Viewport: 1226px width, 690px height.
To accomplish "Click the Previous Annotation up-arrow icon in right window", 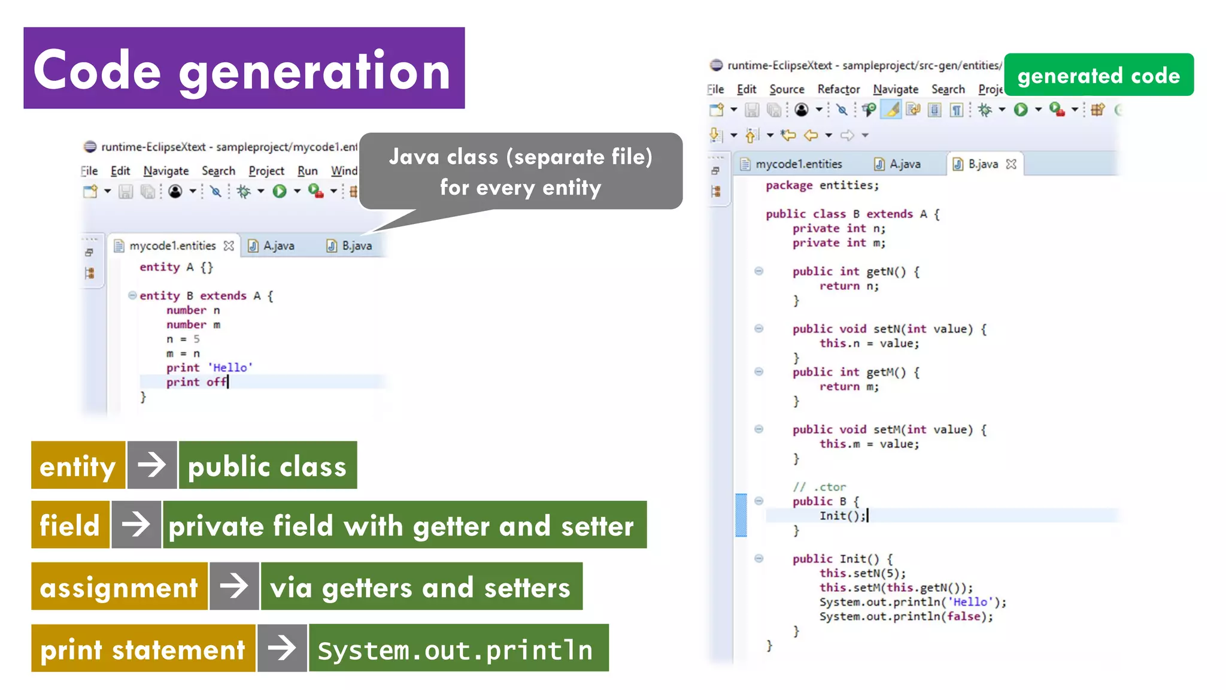I will coord(752,135).
